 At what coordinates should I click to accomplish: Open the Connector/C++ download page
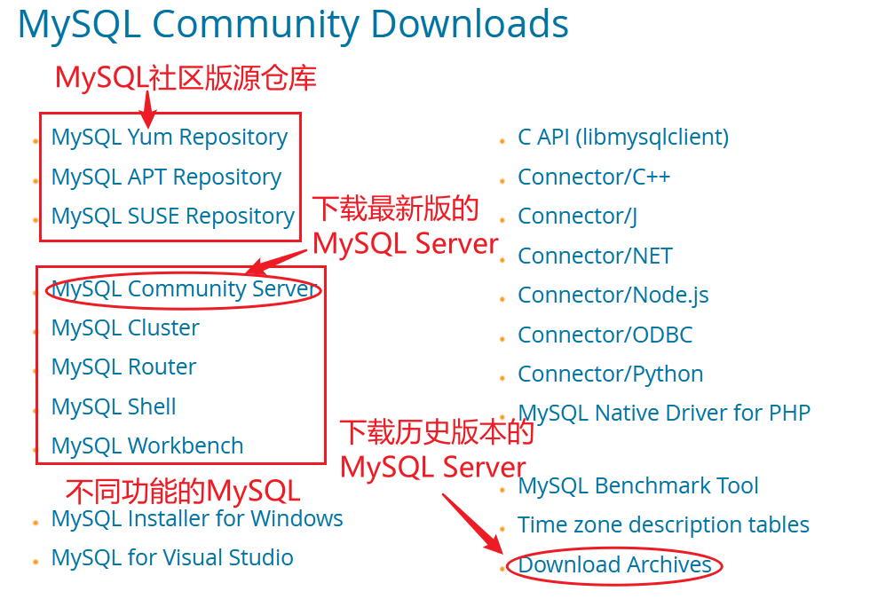click(594, 177)
